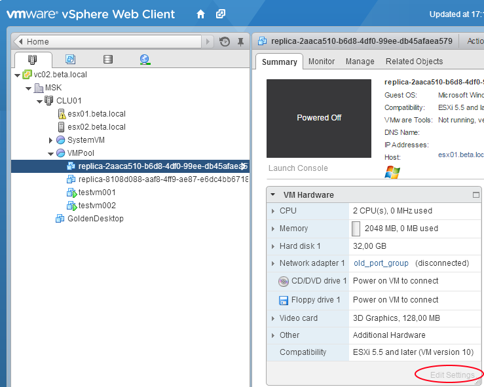Expand the Video card row
The image size is (484, 387).
click(273, 318)
